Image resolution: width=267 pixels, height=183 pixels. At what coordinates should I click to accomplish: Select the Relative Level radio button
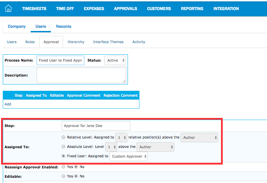click(x=63, y=137)
